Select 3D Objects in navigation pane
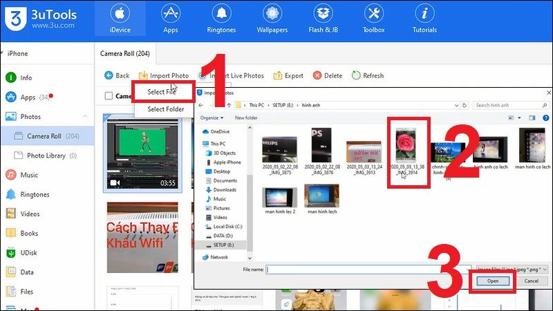Screen dimensions: 553x311 [x=221, y=153]
